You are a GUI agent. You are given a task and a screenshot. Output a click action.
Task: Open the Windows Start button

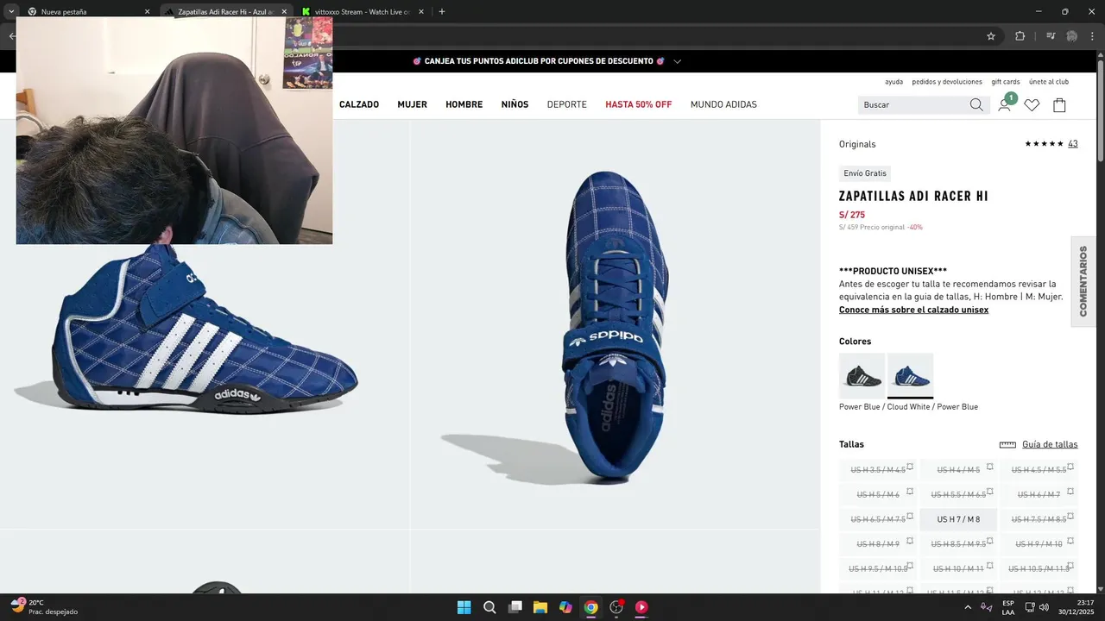click(x=464, y=607)
